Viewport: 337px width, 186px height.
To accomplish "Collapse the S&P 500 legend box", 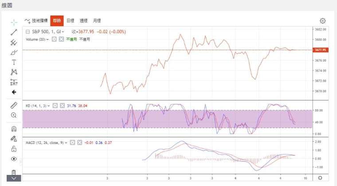I will coord(28,32).
